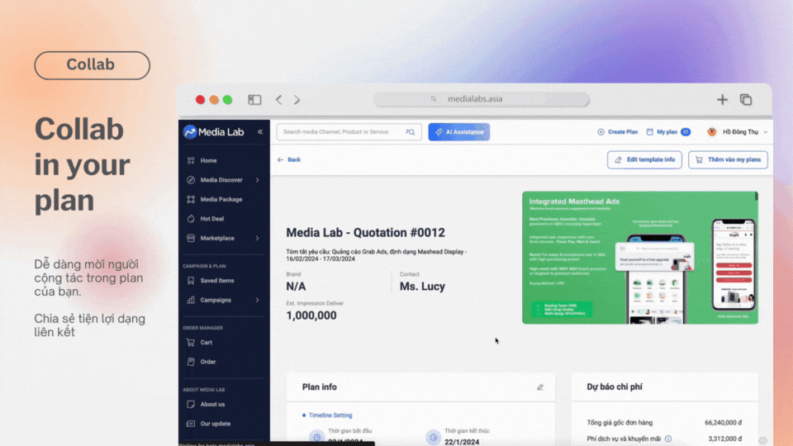The height and width of the screenshot is (446, 793).
Task: Click the 1,000,000 impression value
Action: click(311, 316)
